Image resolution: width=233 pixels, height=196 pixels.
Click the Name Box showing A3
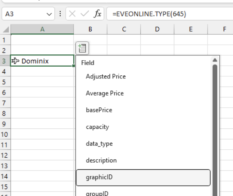[x=28, y=14]
